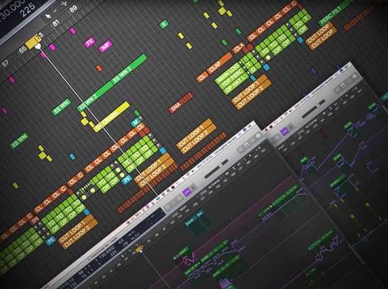Click the yellow cycle area at bar 73
This screenshot has height=289, width=388.
click(x=34, y=41)
